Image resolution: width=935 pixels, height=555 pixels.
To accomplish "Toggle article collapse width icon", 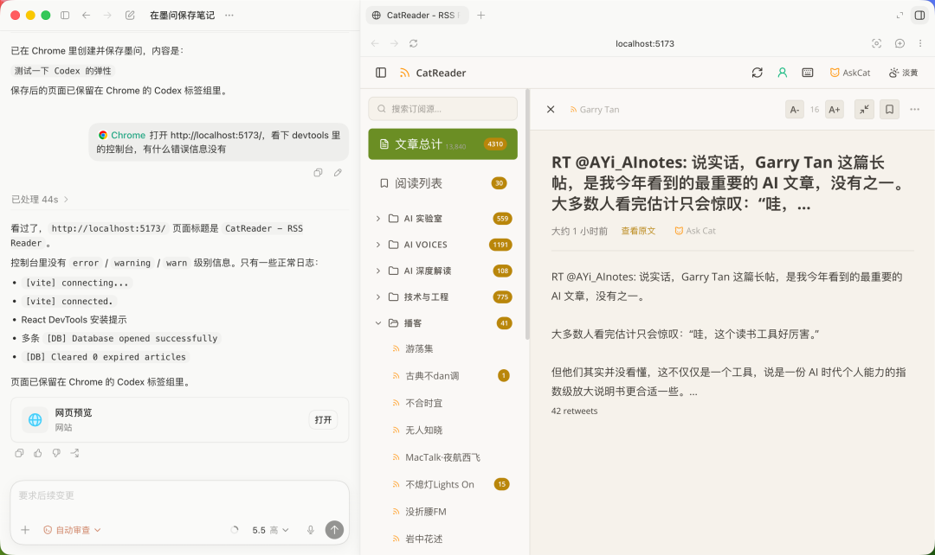I will point(864,110).
